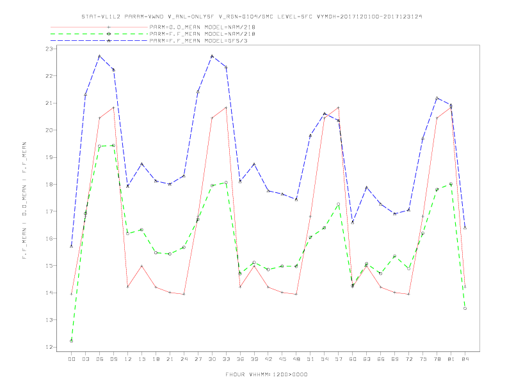Click the green circle data point at hour 57
This screenshot has width=507, height=391.
pyautogui.click(x=339, y=204)
